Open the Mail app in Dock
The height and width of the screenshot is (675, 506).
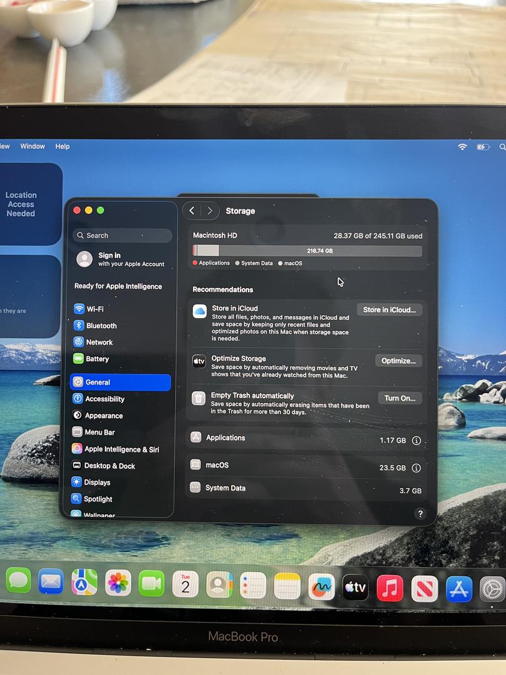pos(51,582)
